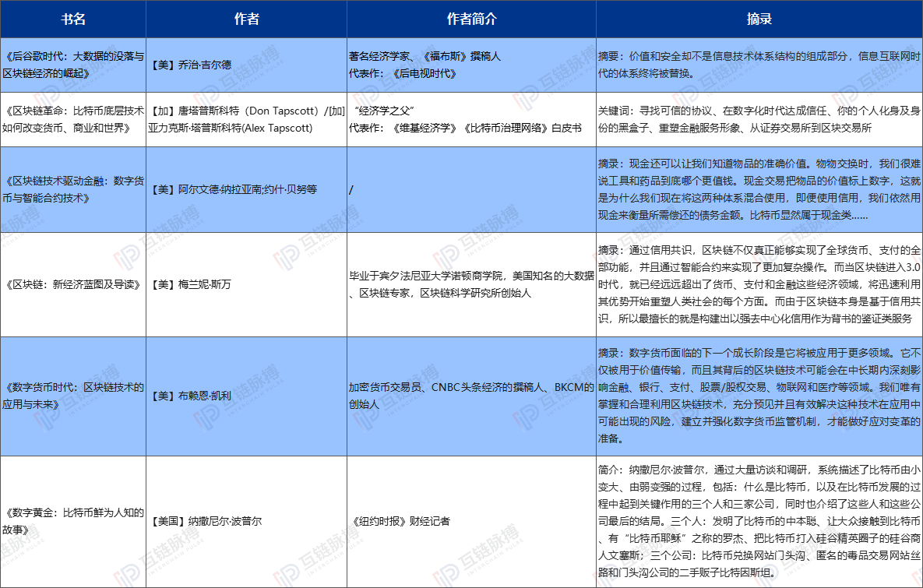Click the 作者 column header
Image resolution: width=923 pixels, height=588 pixels.
coord(246,19)
